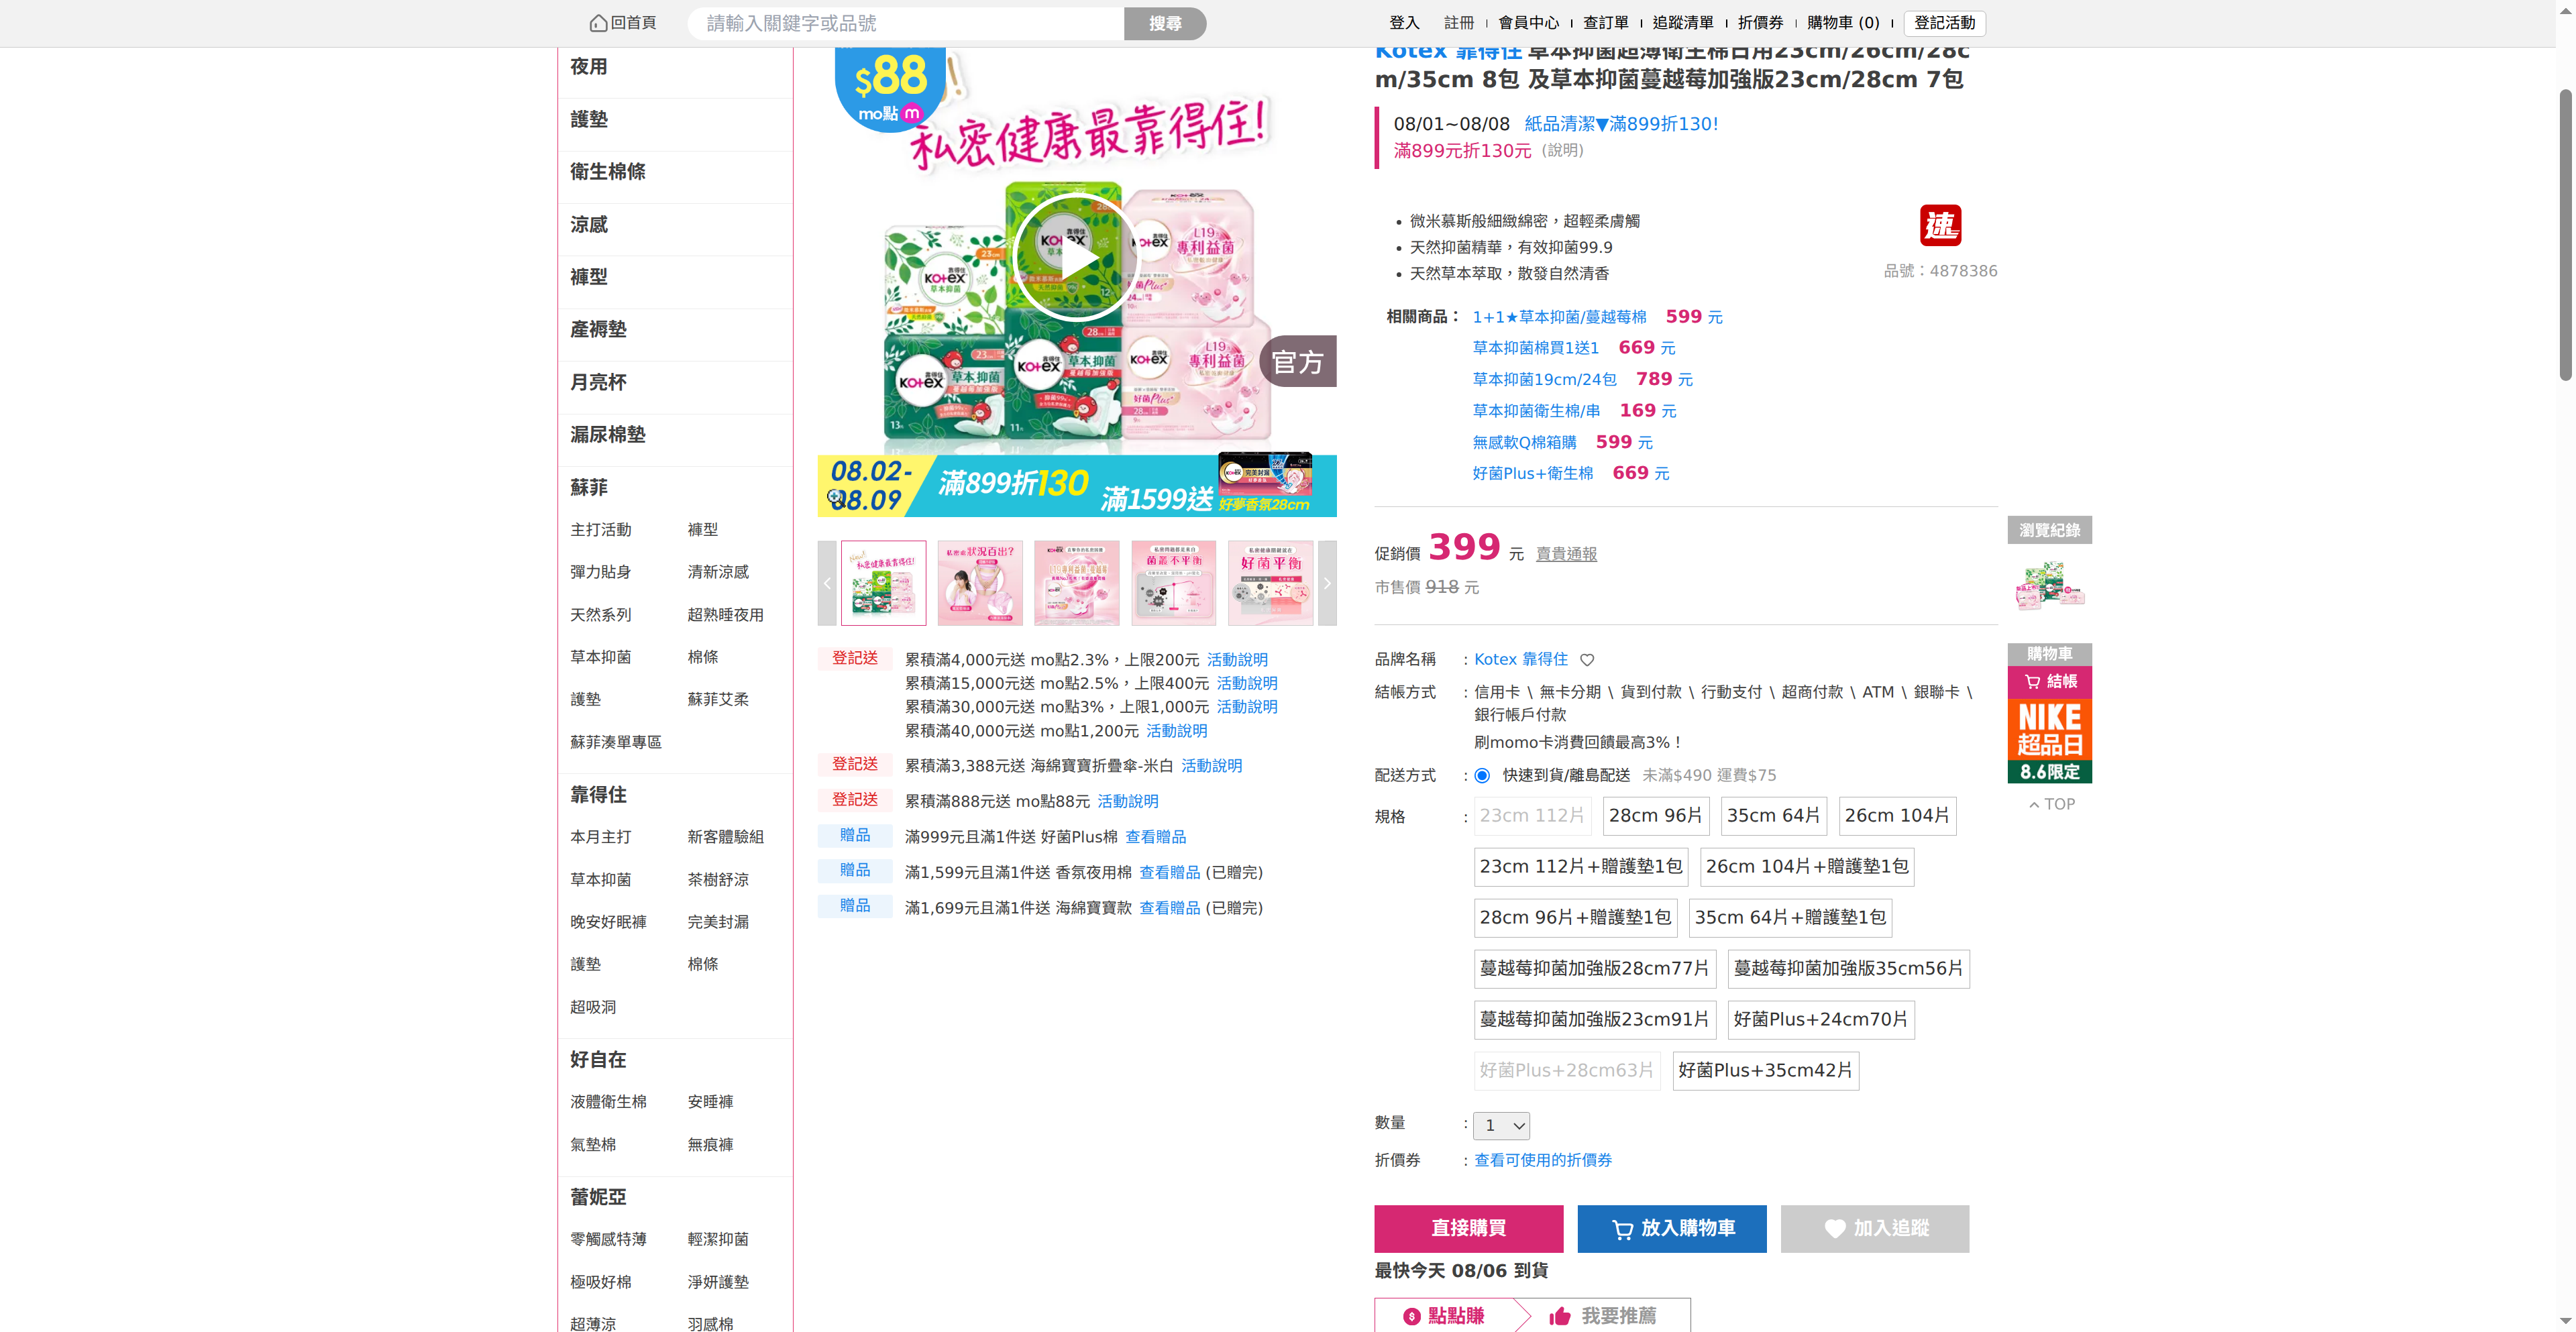
Task: Open the 月亮杯 category in the sidebar
Action: pos(598,382)
